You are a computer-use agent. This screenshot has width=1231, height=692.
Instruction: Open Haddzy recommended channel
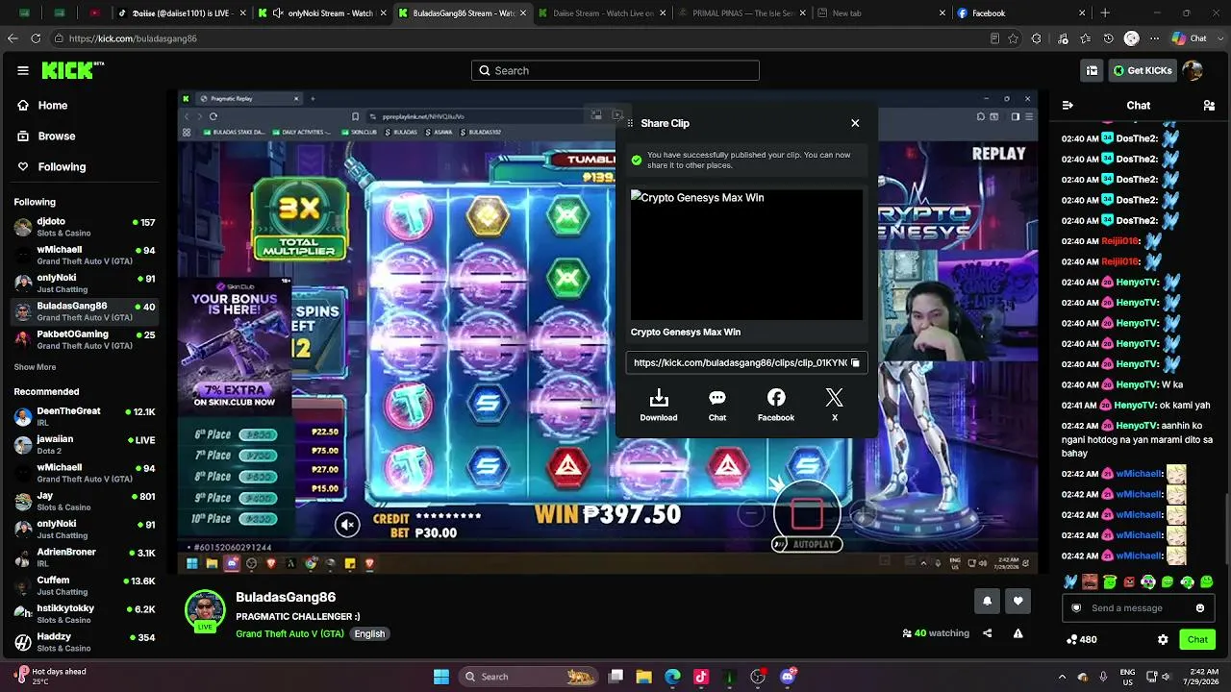click(85, 642)
